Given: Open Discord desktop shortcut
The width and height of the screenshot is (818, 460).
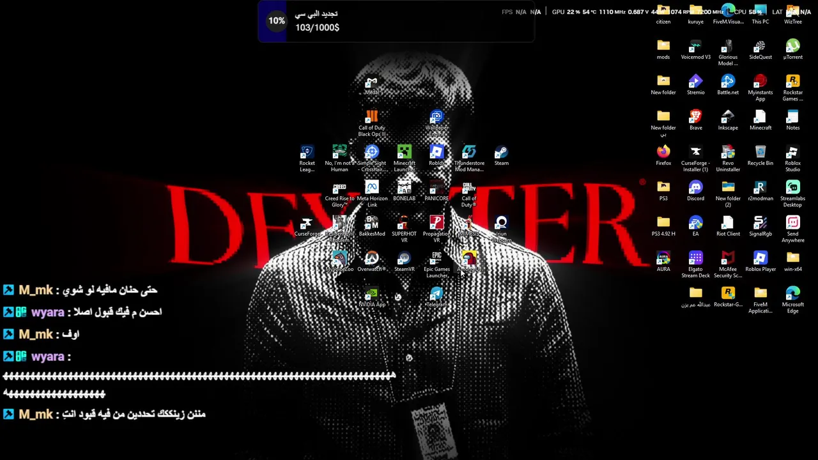Looking at the screenshot, I should click(x=695, y=191).
